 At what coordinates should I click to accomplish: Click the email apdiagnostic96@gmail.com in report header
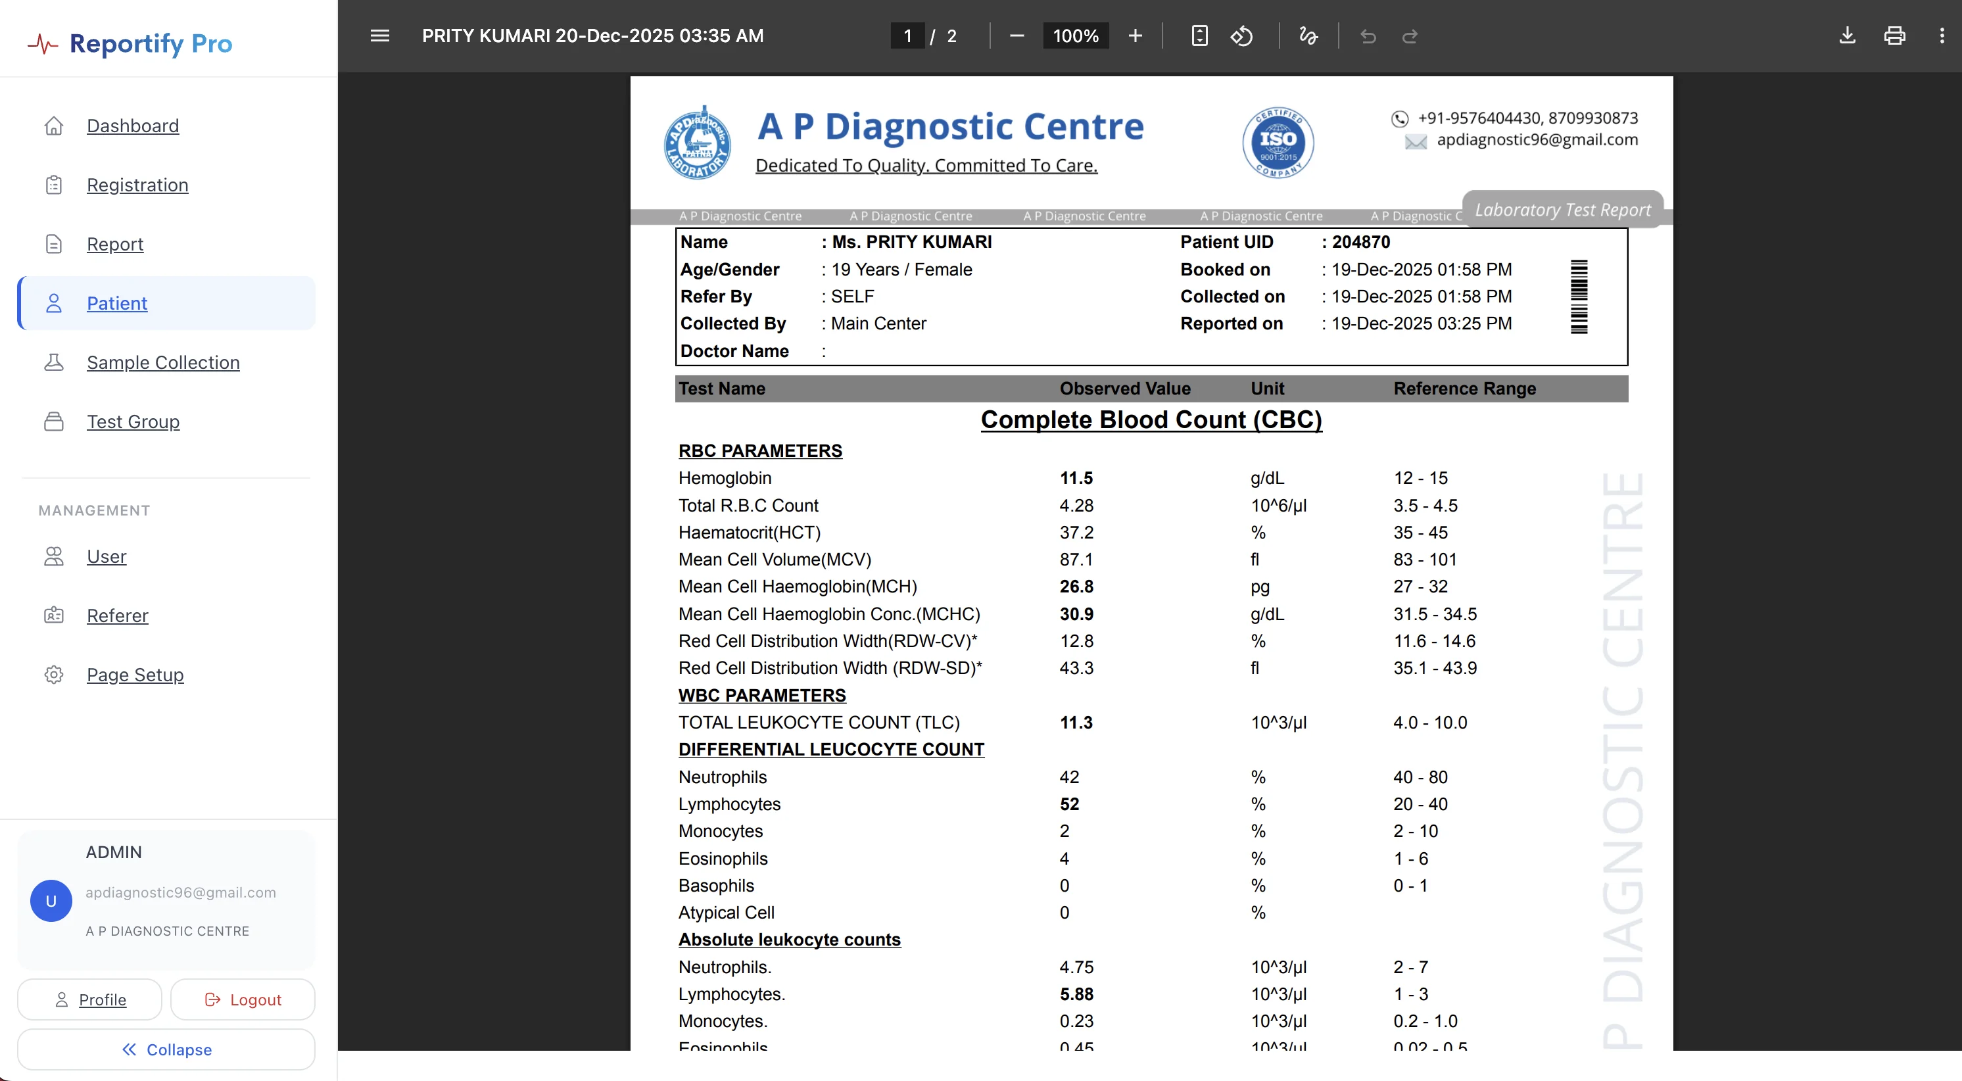click(x=1537, y=139)
